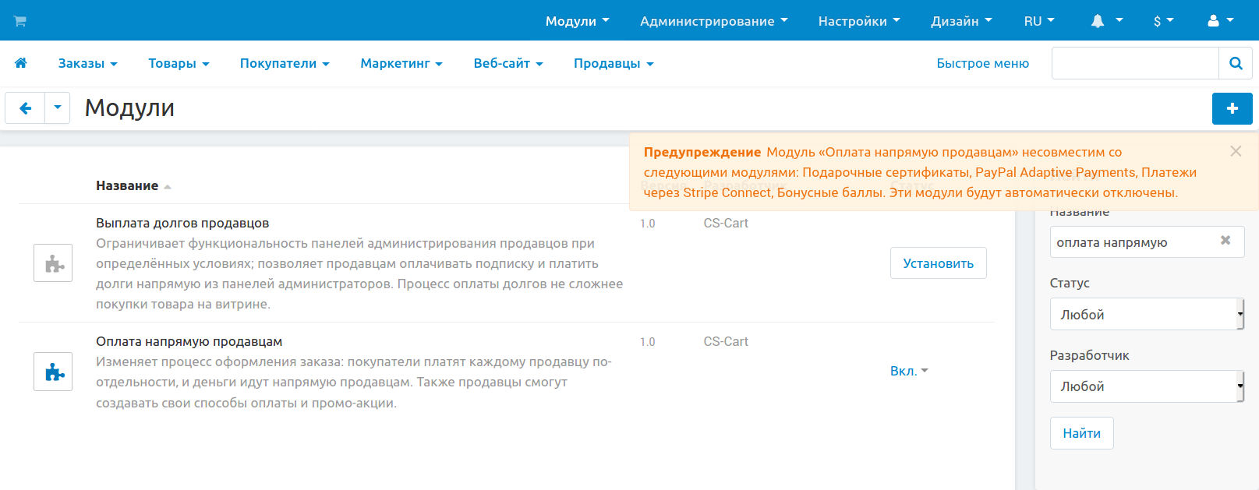The width and height of the screenshot is (1259, 490).
Task: Open the Статус dropdown list
Action: coord(1146,315)
